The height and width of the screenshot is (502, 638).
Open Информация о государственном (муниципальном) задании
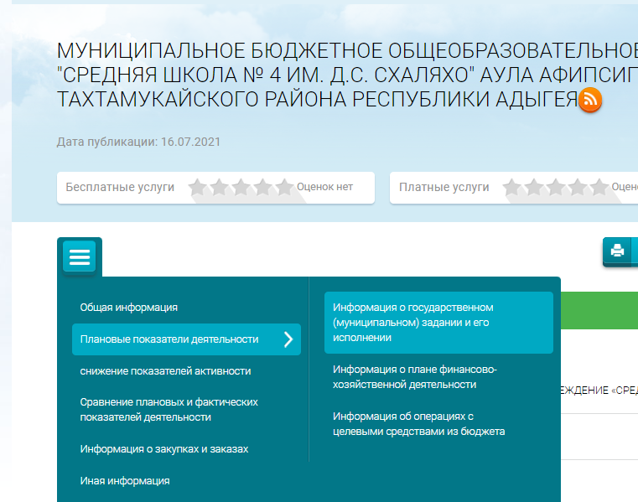tap(438, 322)
